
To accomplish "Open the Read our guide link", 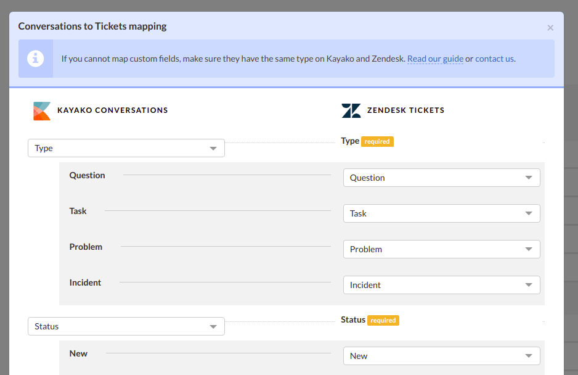I will coord(435,59).
